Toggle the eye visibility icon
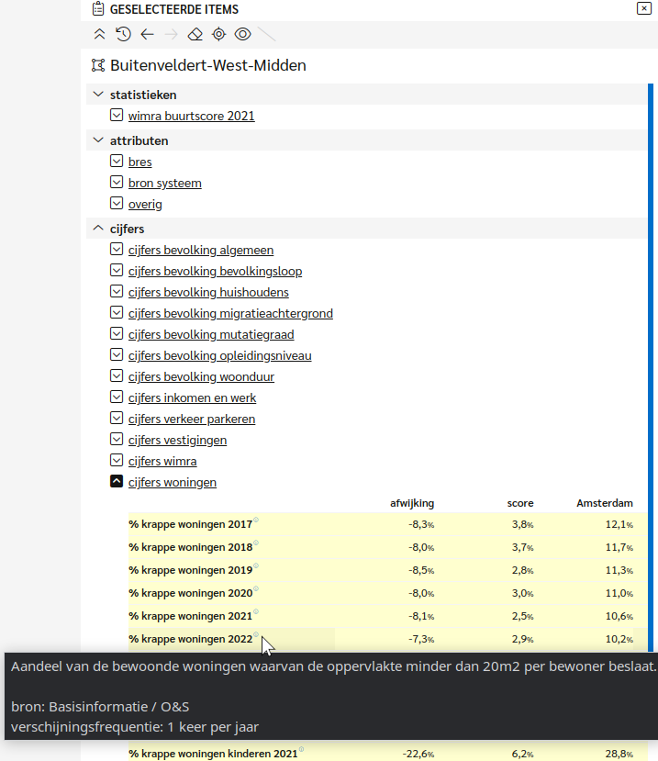The image size is (658, 761). 242,35
